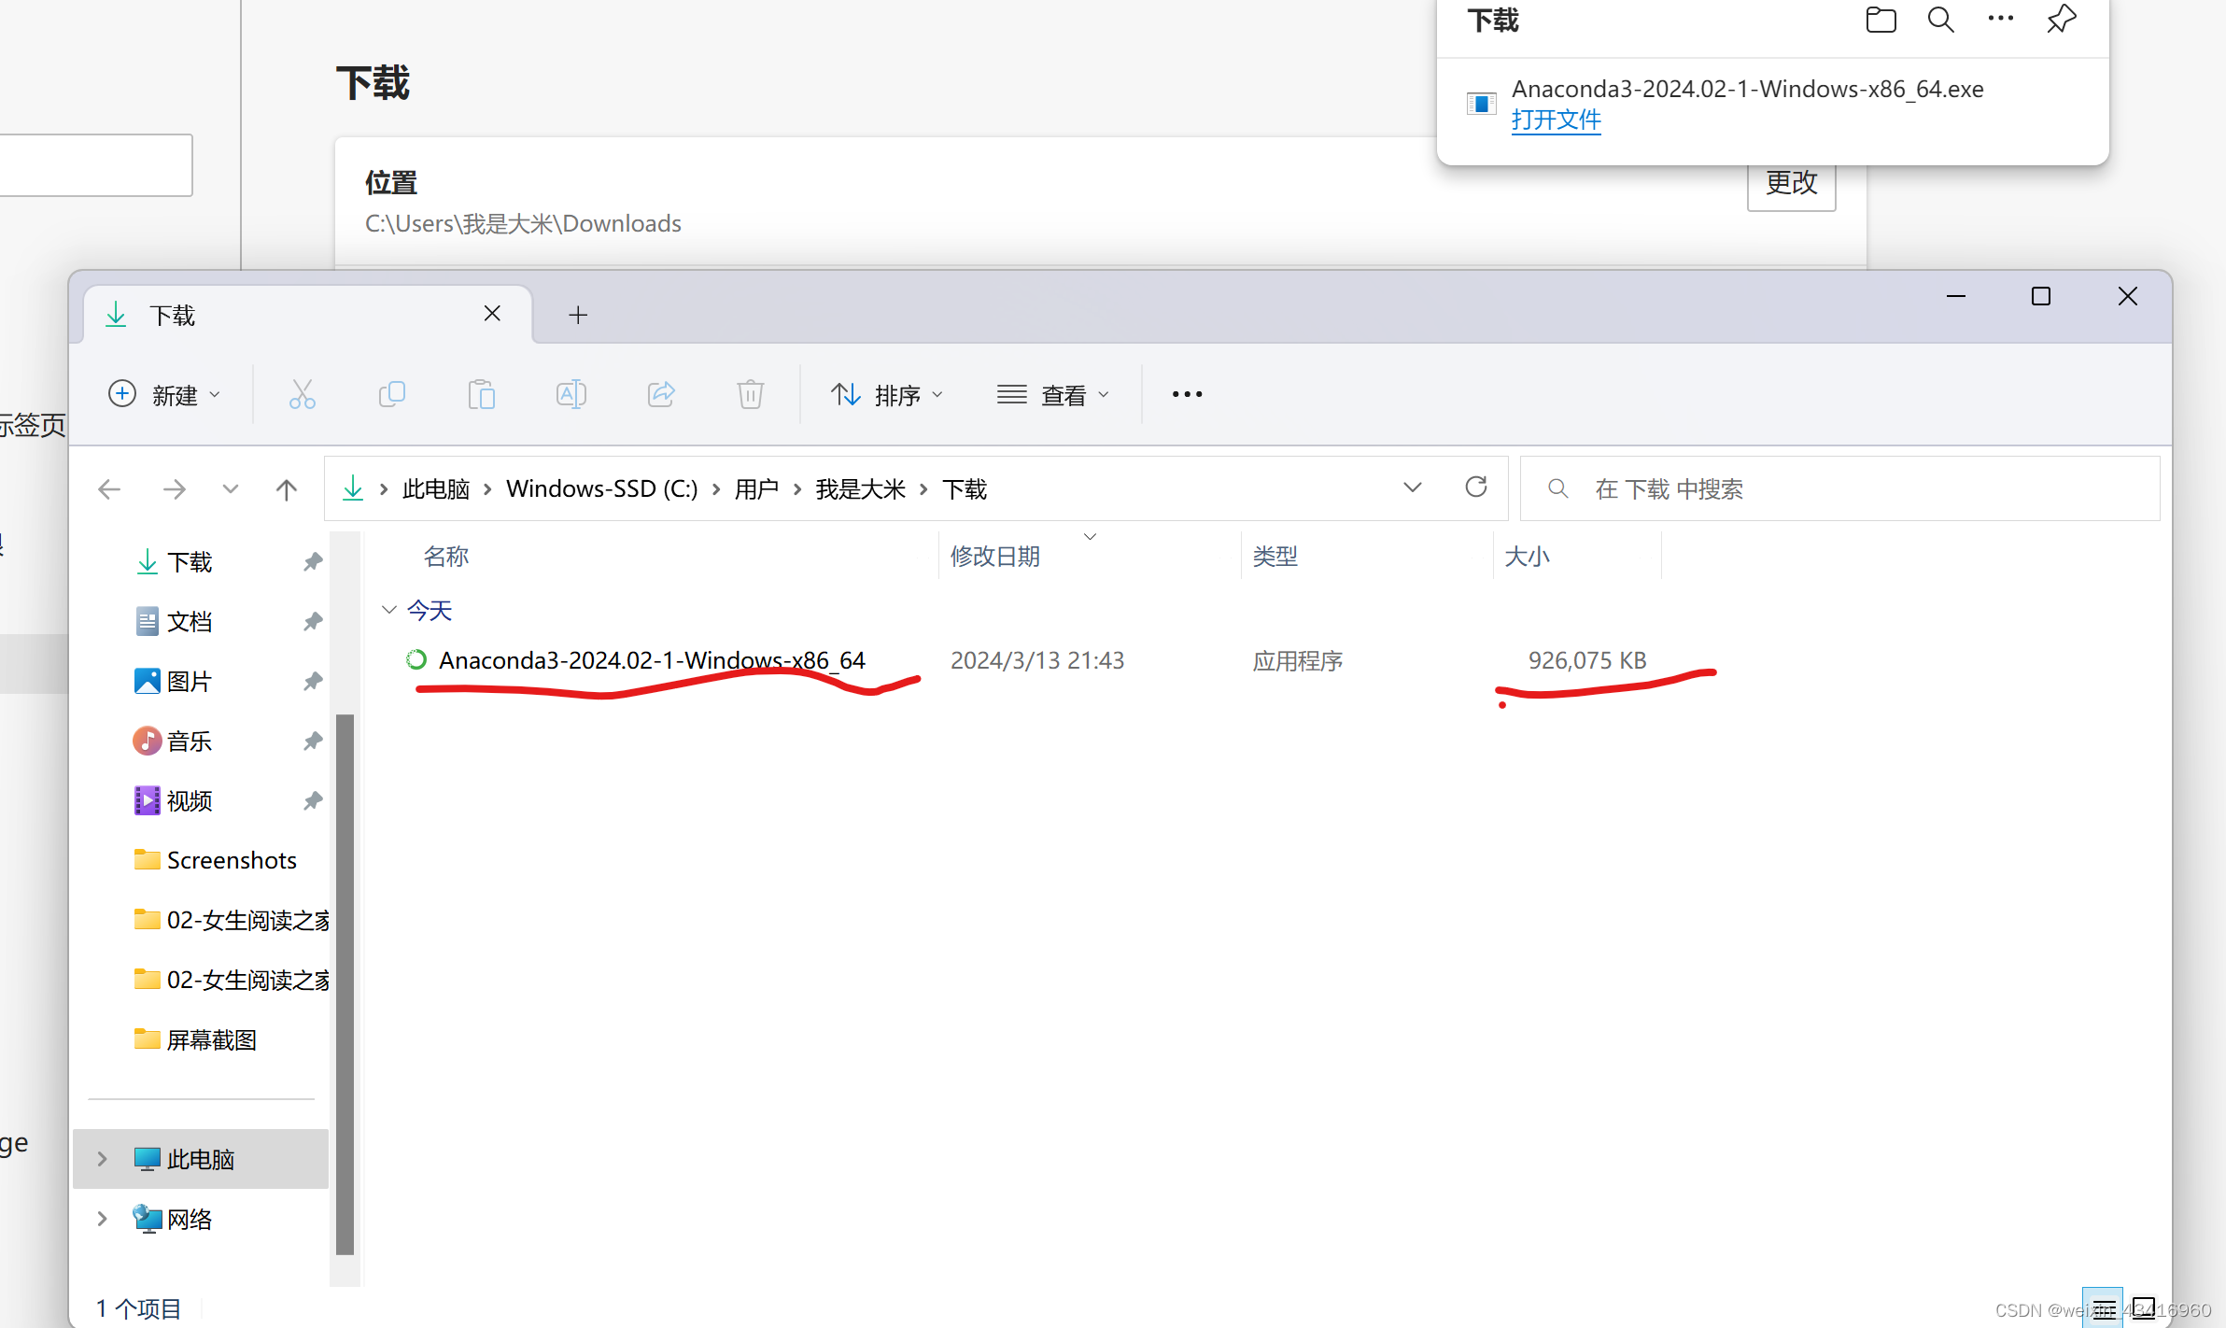
Task: Click the 在 下载 中搜索 search box
Action: coord(1839,488)
